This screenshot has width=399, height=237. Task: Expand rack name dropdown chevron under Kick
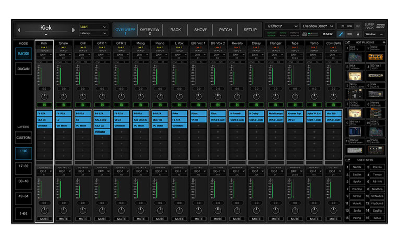pos(46,34)
